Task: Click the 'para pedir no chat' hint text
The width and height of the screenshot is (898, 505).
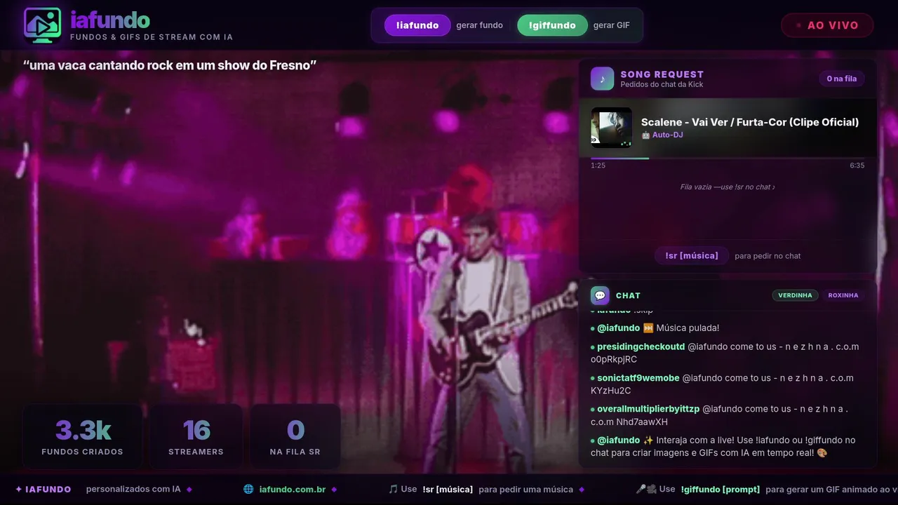Action: 768,256
